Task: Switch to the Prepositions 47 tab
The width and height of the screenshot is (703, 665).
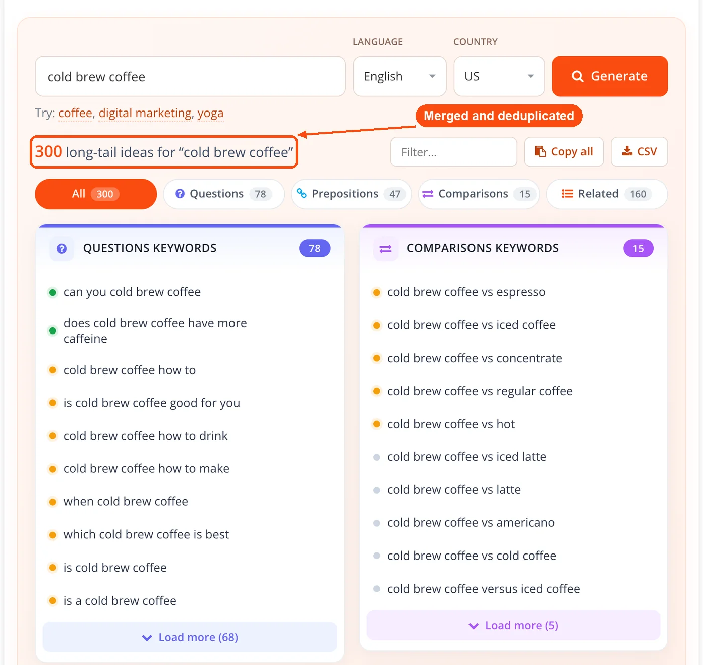Action: [x=351, y=194]
